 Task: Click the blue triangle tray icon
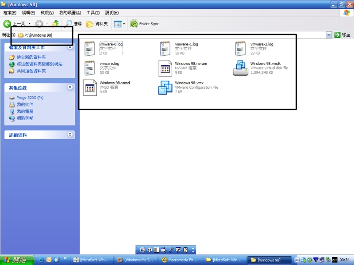click(x=316, y=260)
